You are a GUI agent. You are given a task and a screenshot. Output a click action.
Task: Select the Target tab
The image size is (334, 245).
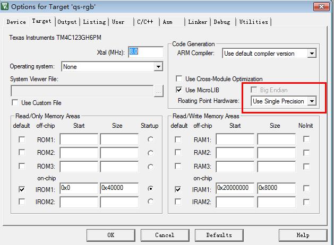pyautogui.click(x=41, y=21)
